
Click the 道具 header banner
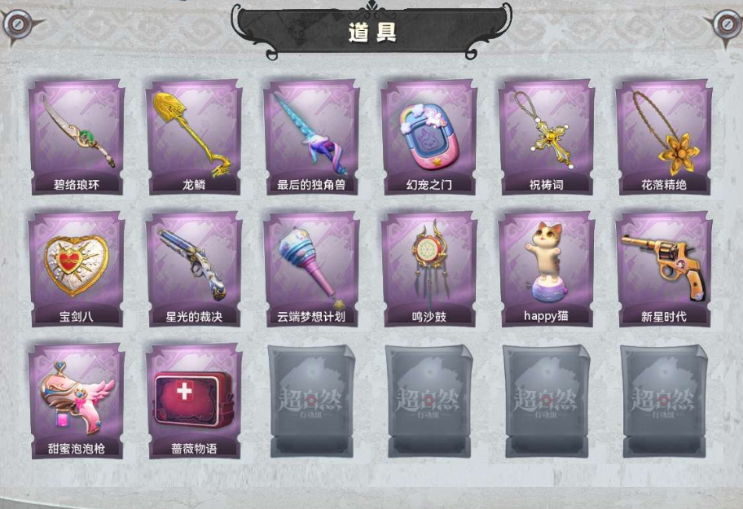click(x=371, y=30)
